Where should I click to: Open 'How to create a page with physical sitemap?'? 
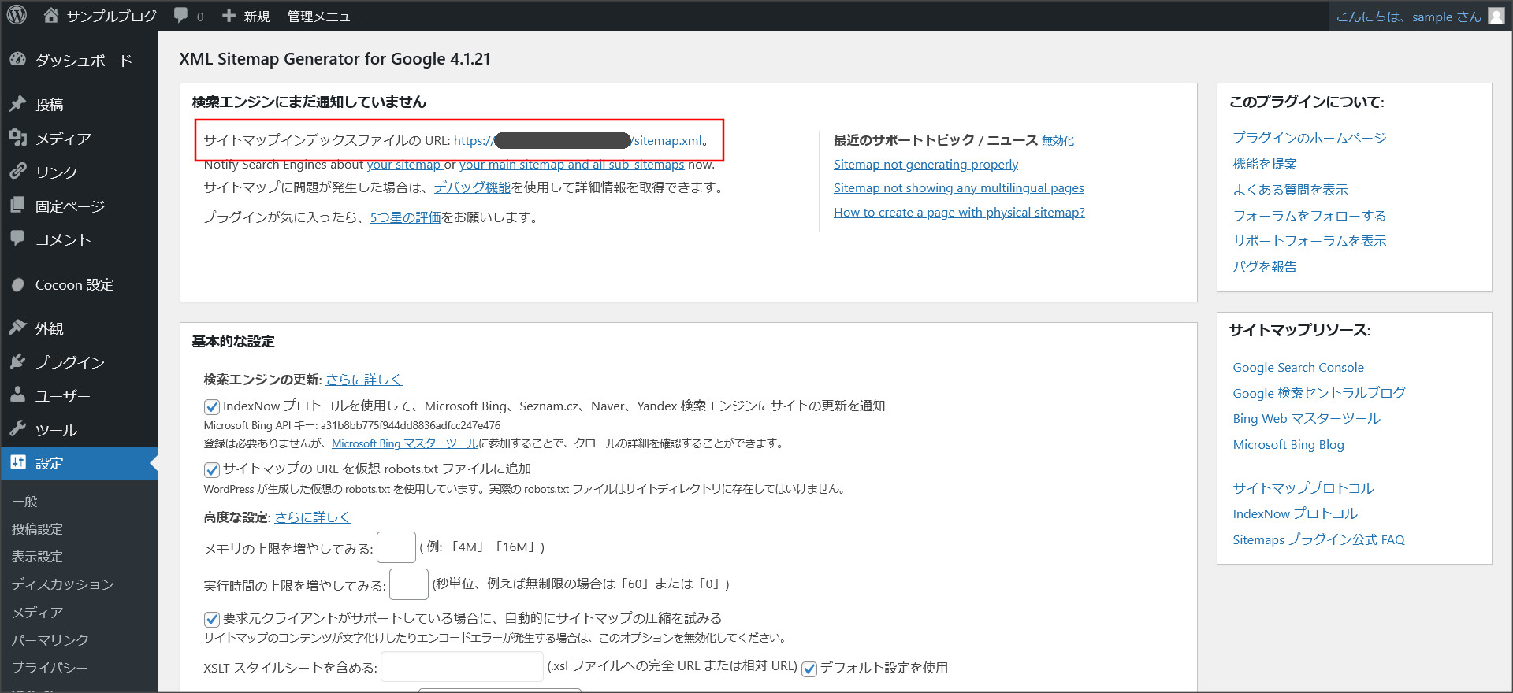[959, 213]
